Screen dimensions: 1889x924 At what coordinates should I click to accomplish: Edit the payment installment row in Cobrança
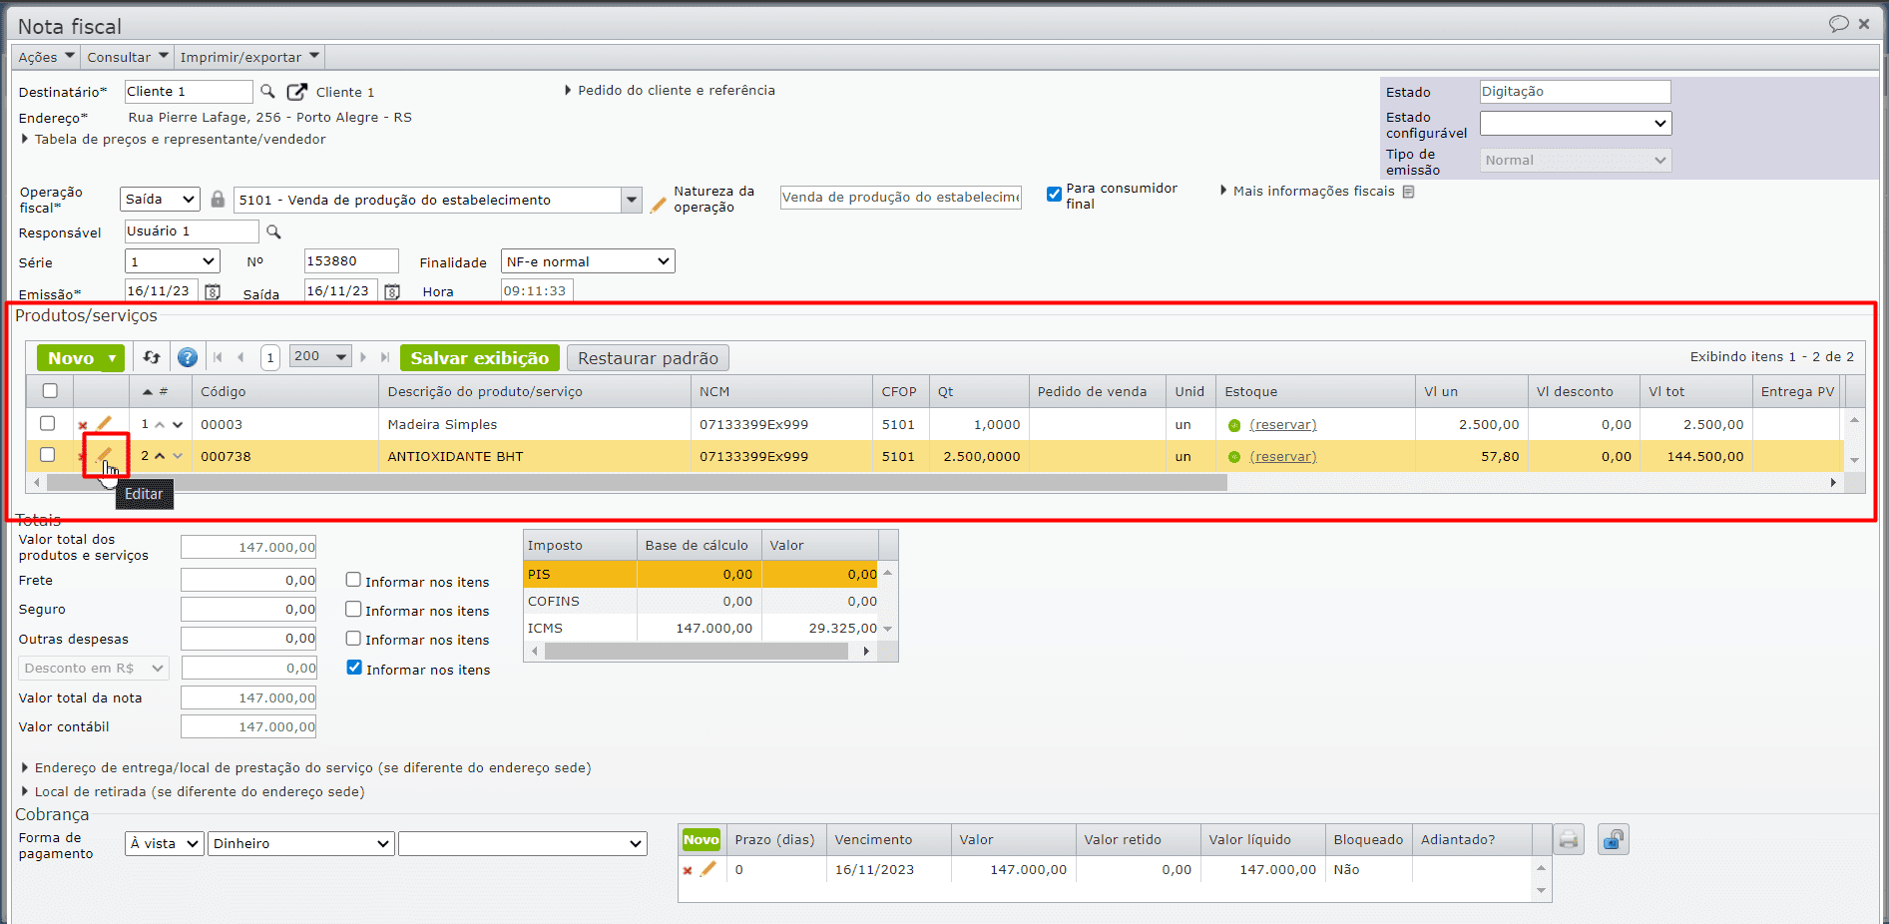coord(708,869)
